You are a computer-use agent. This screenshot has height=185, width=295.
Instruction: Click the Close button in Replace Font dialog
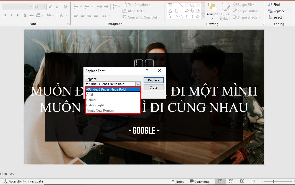coord(154,87)
